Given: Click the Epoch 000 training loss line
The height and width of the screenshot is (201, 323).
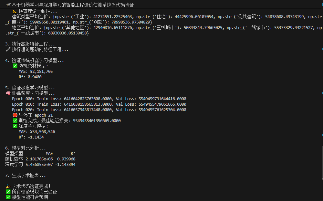Looking at the screenshot, I should tap(99, 99).
